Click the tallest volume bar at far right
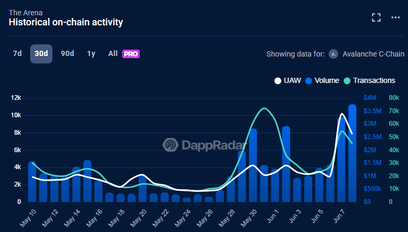This screenshot has width=408, height=232. point(352,153)
